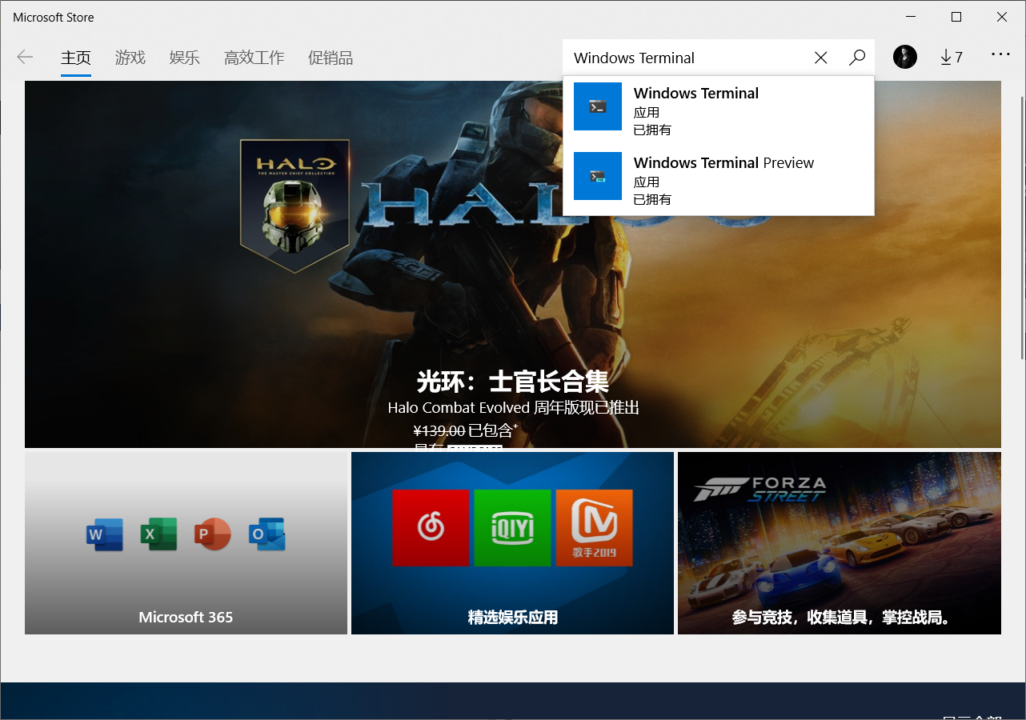
Task: Open the 精选娱乐应用 tile label
Action: (513, 617)
